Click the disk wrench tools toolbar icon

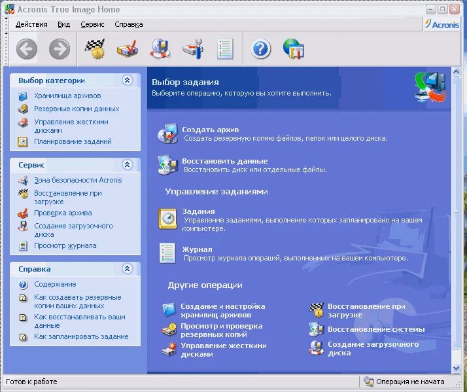(193, 49)
